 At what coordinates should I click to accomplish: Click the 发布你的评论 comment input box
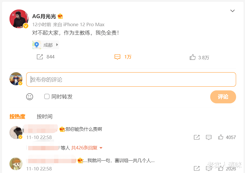point(131,79)
